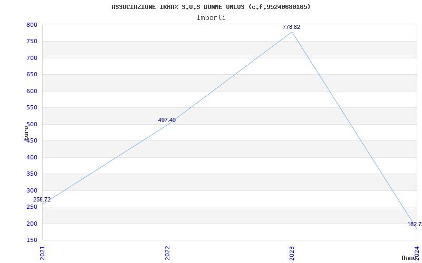The image size is (422, 263).
Task: Click the 600 y-axis tick label
Action: coord(32,91)
